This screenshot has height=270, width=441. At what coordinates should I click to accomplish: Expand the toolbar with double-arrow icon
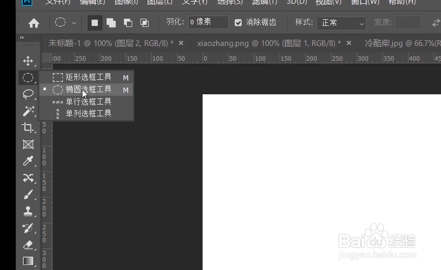point(22,37)
